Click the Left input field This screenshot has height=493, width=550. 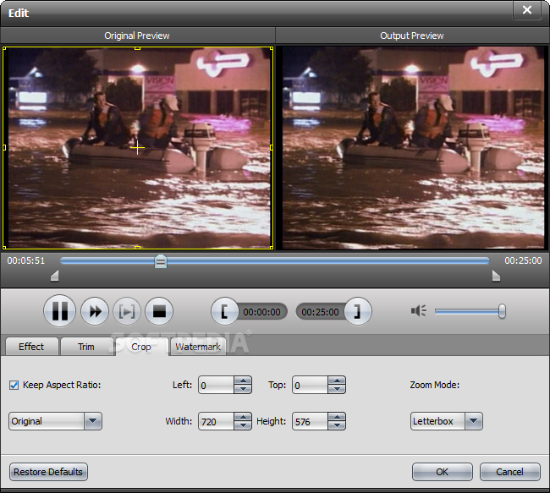pyautogui.click(x=216, y=385)
